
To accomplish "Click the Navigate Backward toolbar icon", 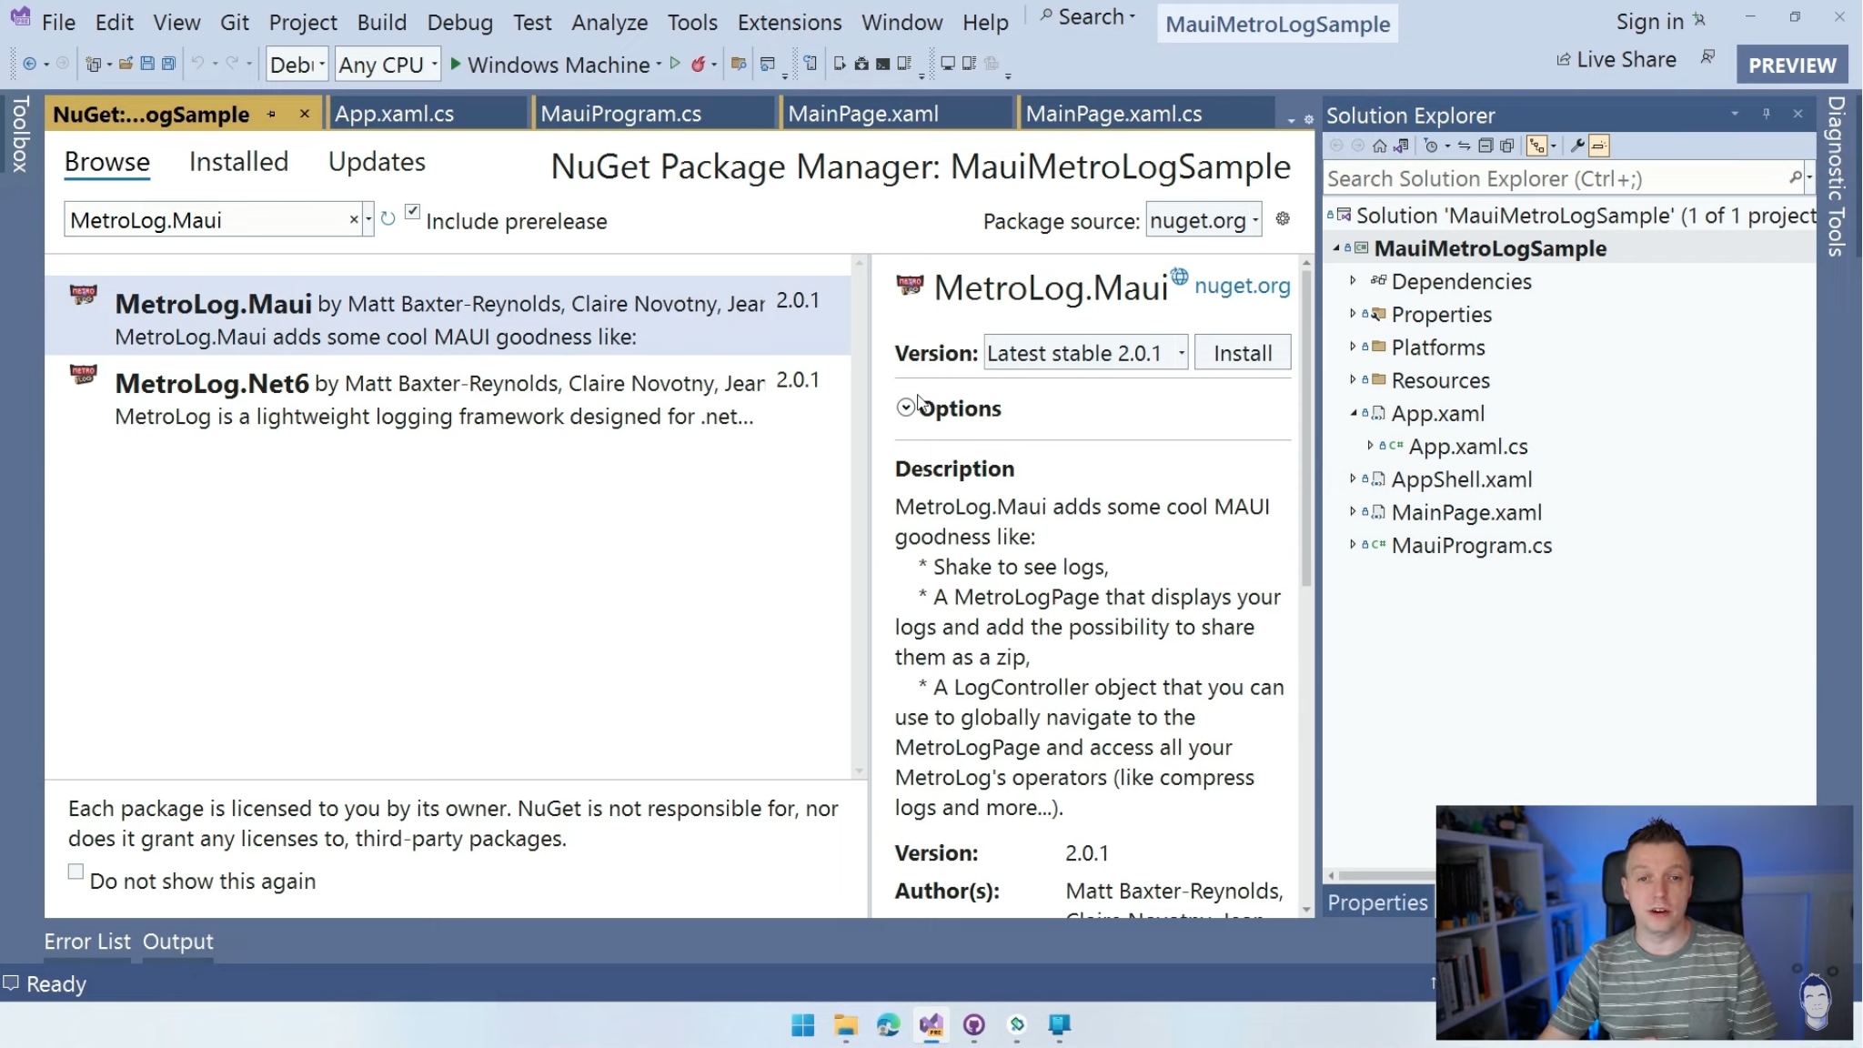I will [x=29, y=64].
